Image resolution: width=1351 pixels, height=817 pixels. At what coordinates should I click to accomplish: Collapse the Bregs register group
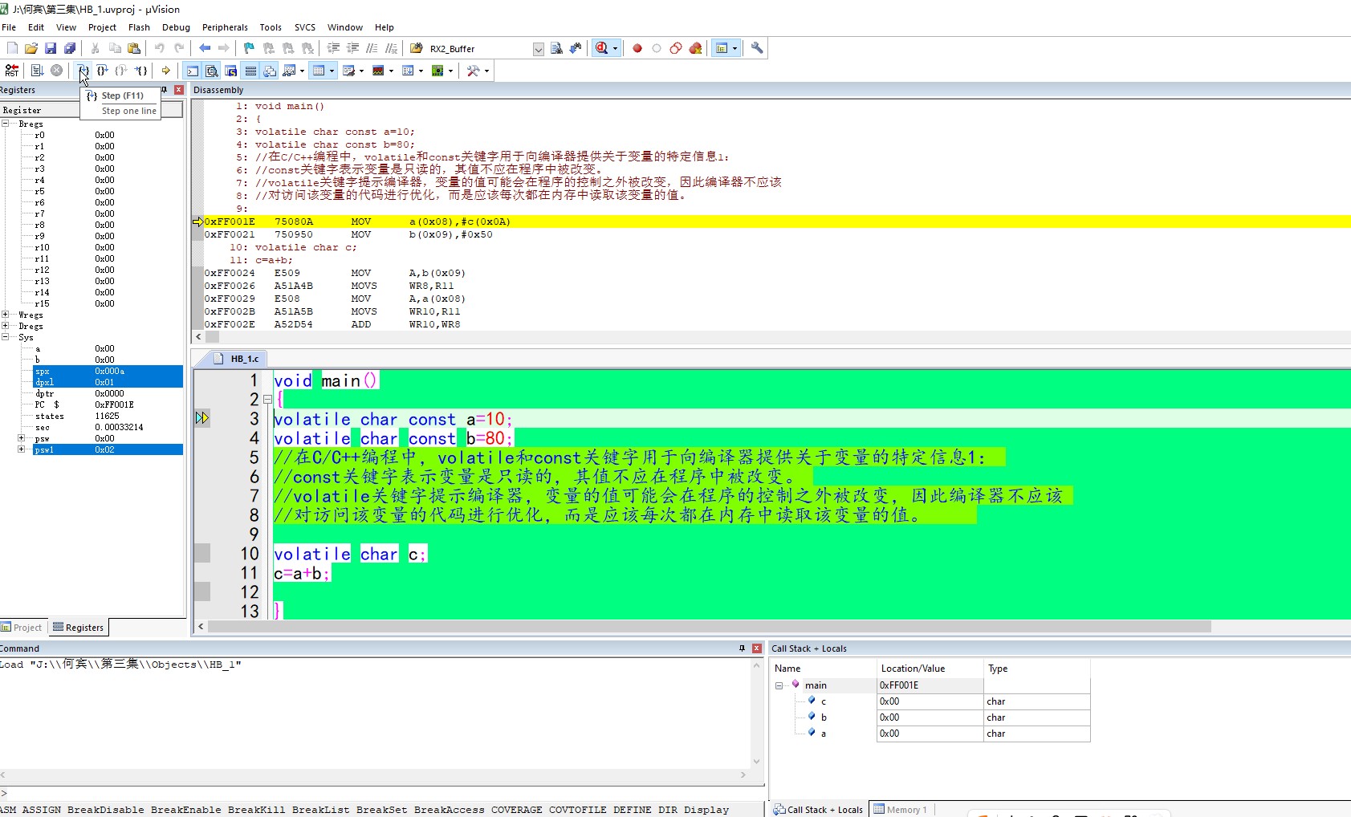pos(6,124)
